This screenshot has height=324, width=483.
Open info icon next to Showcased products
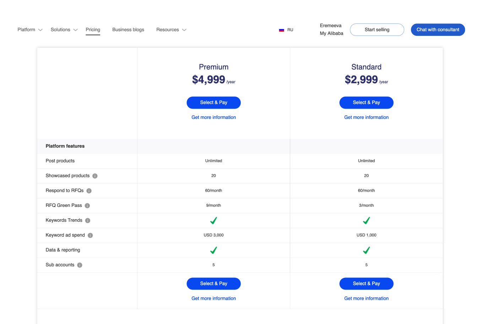click(95, 176)
